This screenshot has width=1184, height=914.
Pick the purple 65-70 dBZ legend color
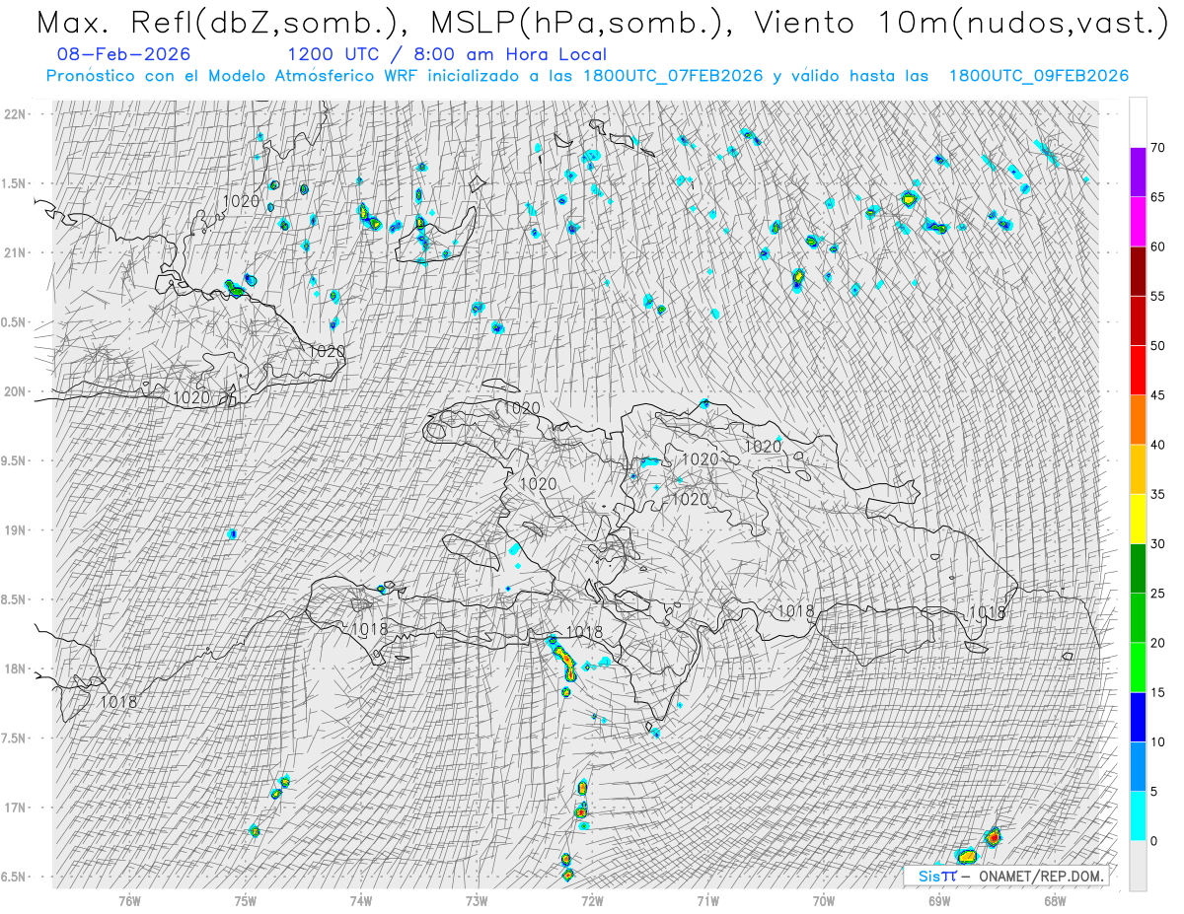coord(1138,173)
